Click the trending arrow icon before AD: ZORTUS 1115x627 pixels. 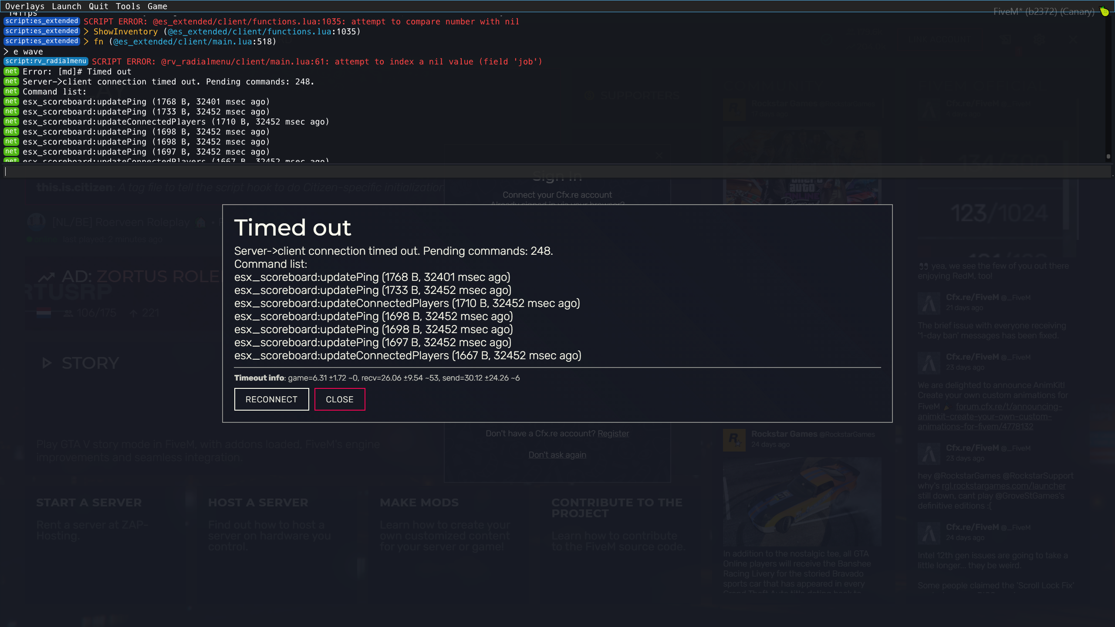pos(47,277)
